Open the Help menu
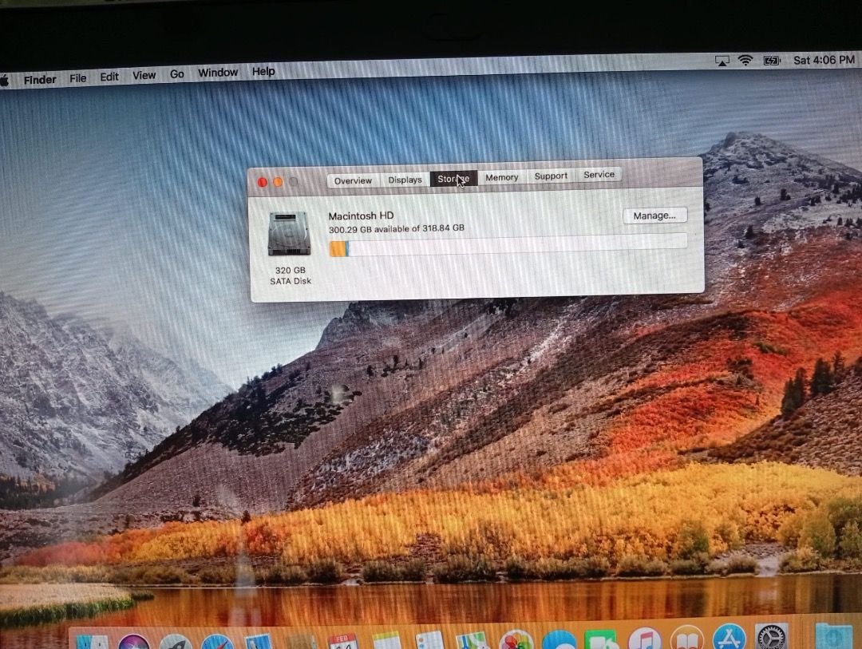This screenshot has height=649, width=862. coord(263,72)
